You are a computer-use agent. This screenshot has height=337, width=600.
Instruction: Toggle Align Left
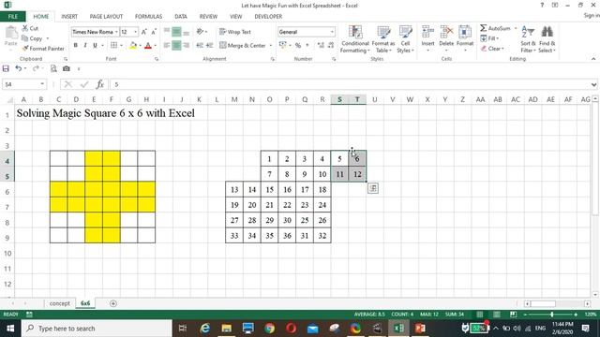[167, 46]
